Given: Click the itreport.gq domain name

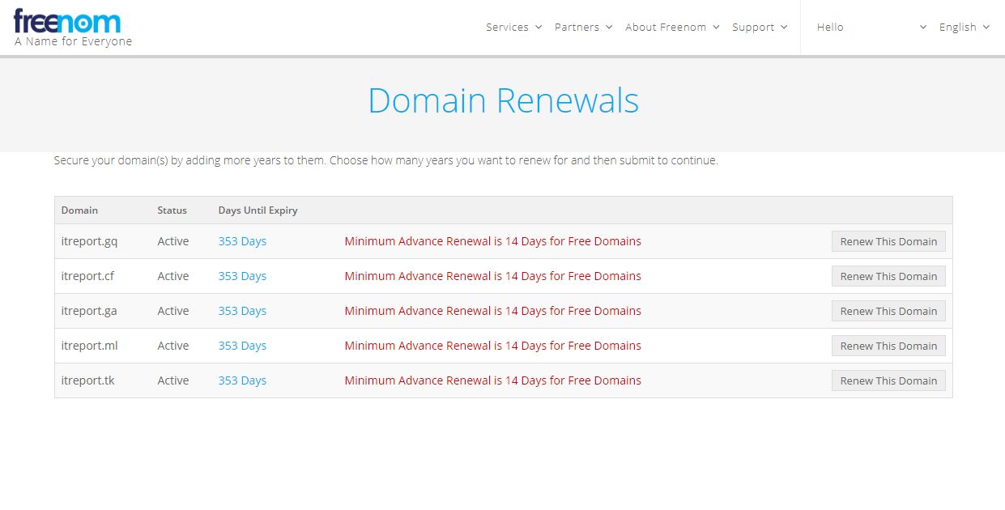Looking at the screenshot, I should 89,241.
